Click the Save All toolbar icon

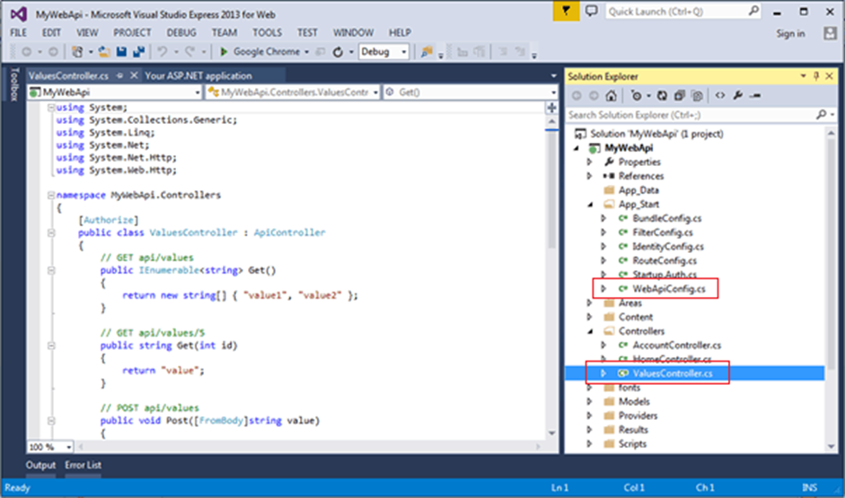pyautogui.click(x=138, y=52)
